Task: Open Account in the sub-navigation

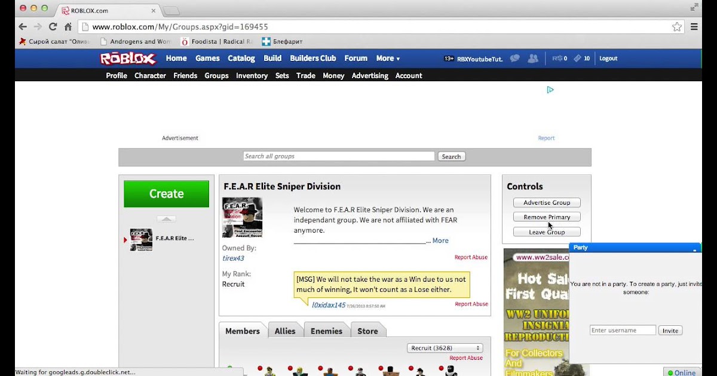Action: 409,76
